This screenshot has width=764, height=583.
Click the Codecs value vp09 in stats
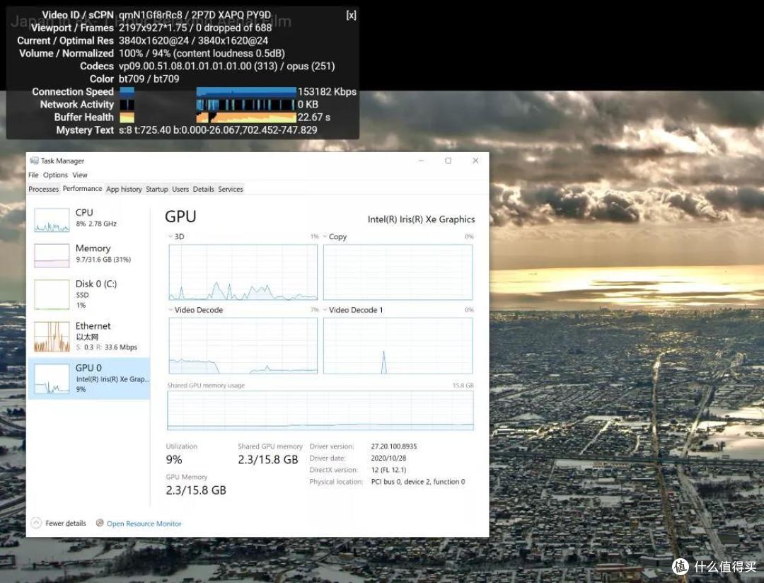click(226, 67)
